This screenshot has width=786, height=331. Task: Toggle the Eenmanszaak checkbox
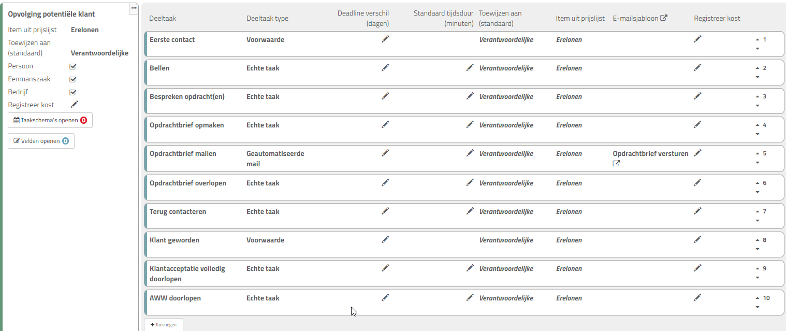tap(73, 79)
